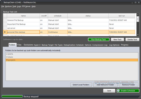Click the row arrow beside personal files backup
The height and width of the screenshot is (99, 141).
[5, 32]
